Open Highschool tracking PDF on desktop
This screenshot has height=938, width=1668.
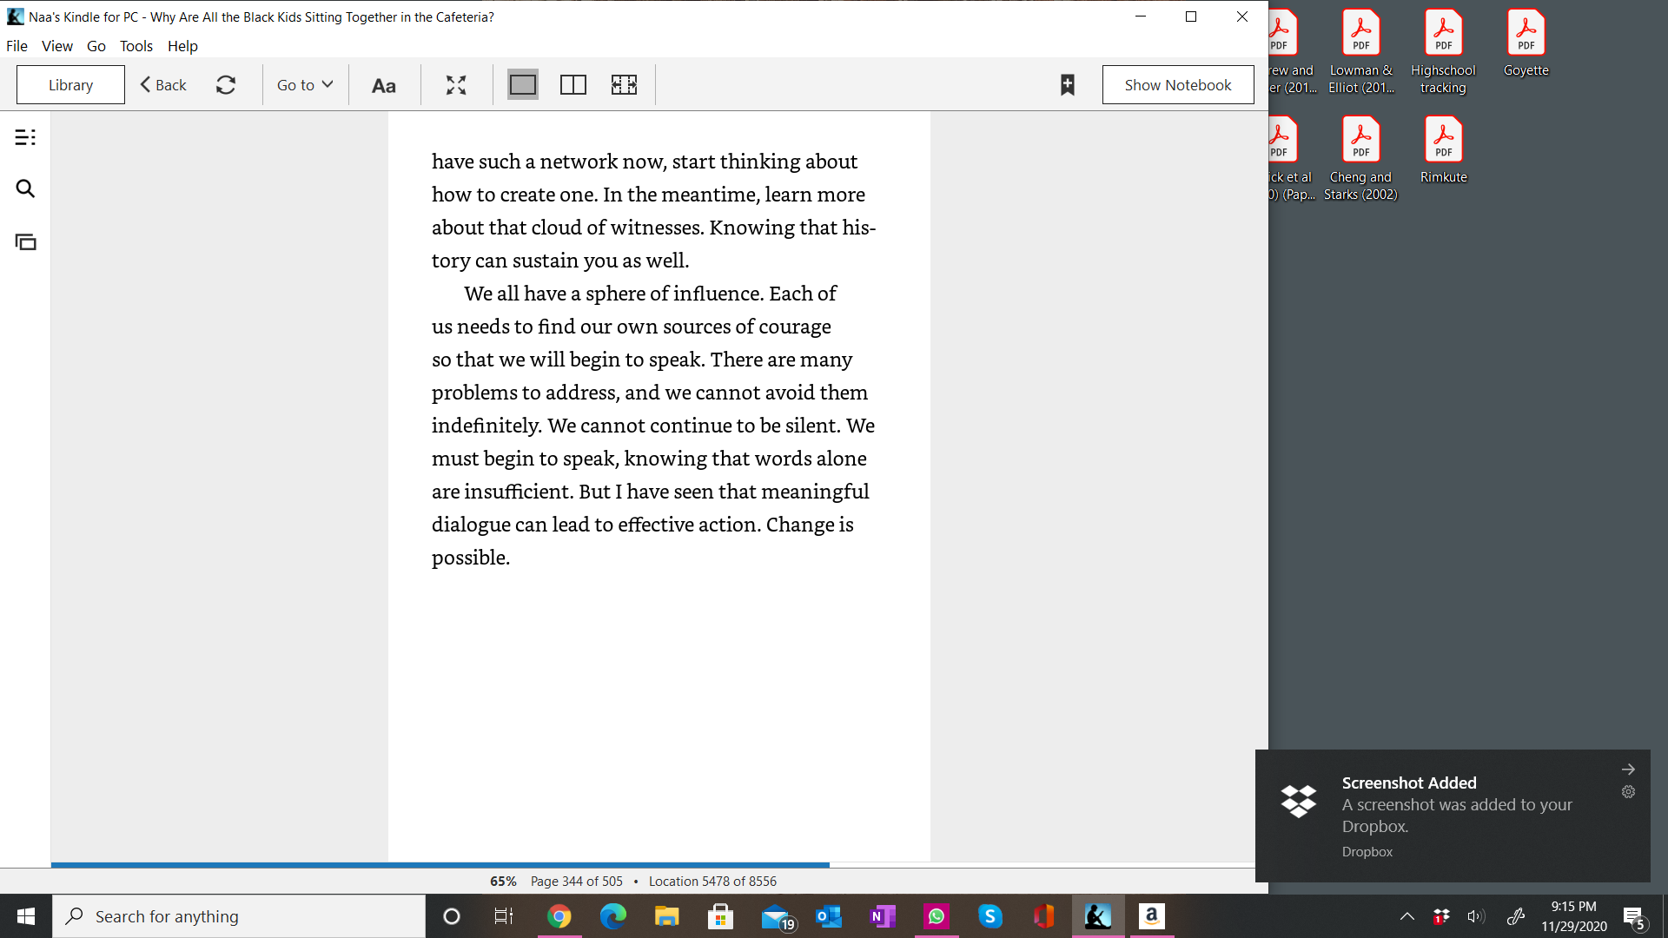[x=1443, y=52]
